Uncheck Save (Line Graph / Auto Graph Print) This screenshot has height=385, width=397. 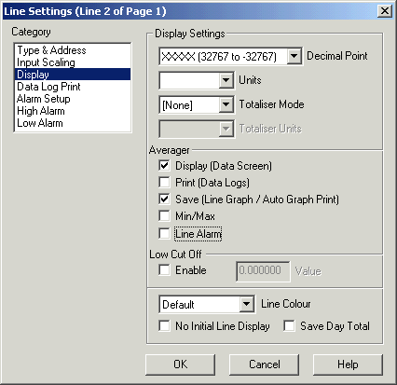(x=164, y=199)
